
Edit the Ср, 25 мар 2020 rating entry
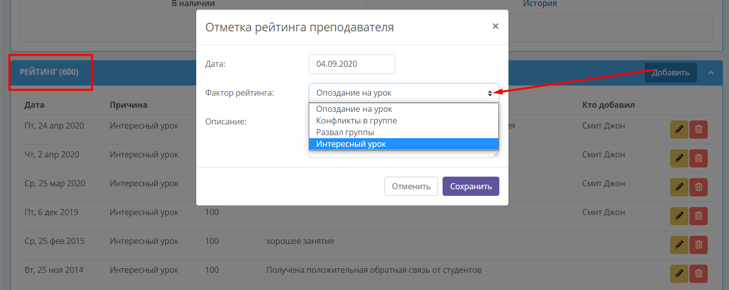679,187
